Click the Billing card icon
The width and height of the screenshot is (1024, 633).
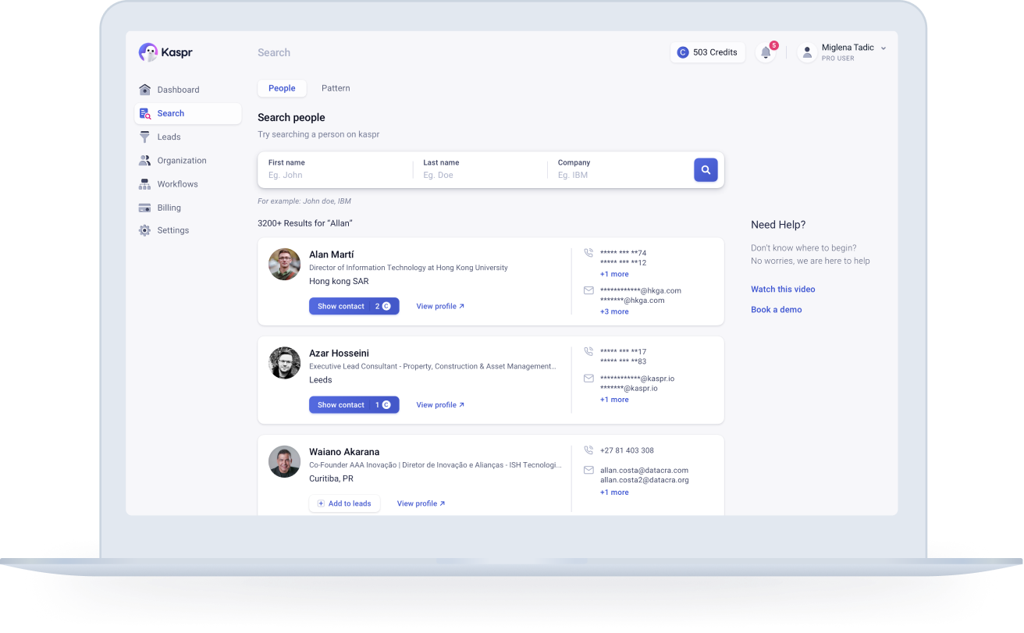144,208
